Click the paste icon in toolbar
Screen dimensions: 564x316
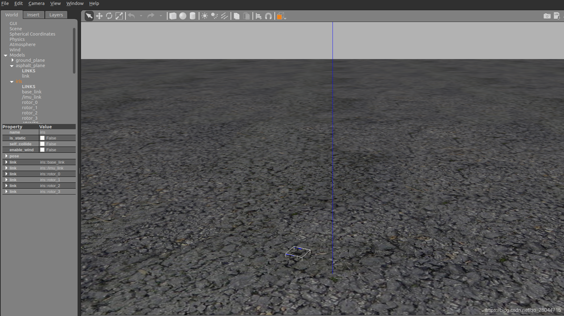[x=246, y=16]
